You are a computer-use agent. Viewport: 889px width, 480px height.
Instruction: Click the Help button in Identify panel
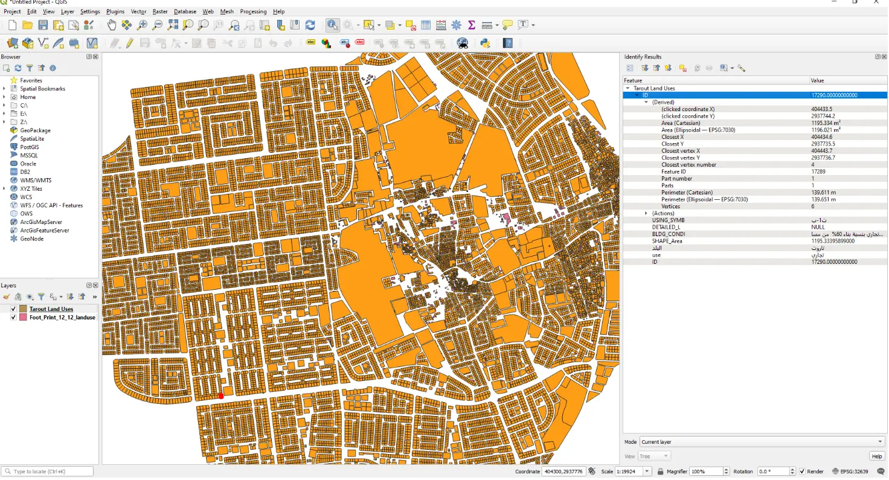point(876,456)
